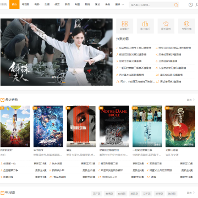Select the 台湾剧 genre filter tab
This screenshot has height=198, width=198.
click(122, 194)
